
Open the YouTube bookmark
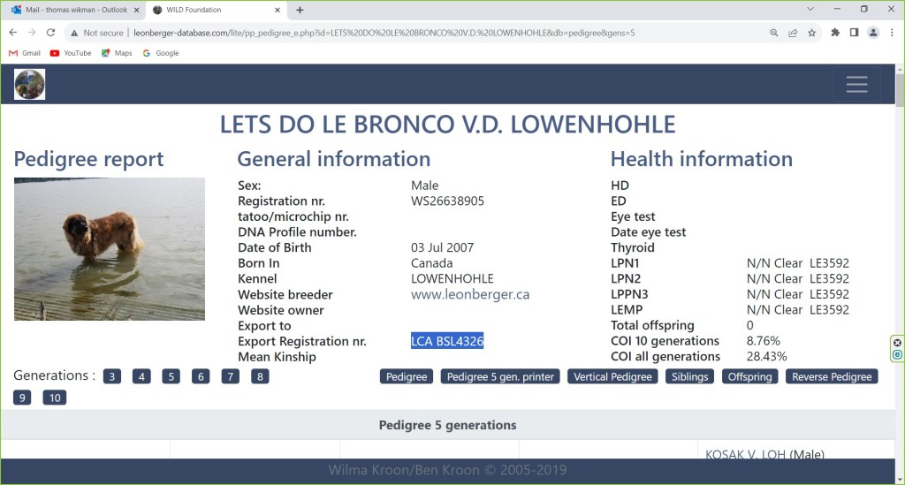coord(71,53)
